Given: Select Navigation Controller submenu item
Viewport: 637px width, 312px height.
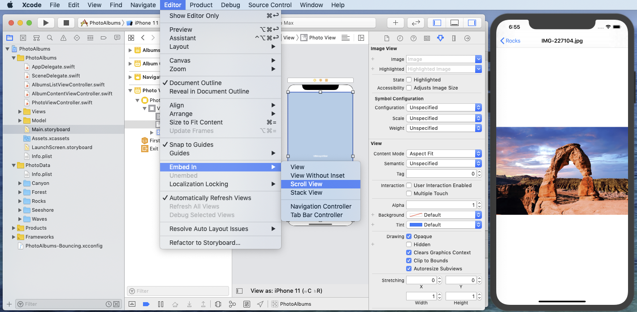Looking at the screenshot, I should 321,206.
